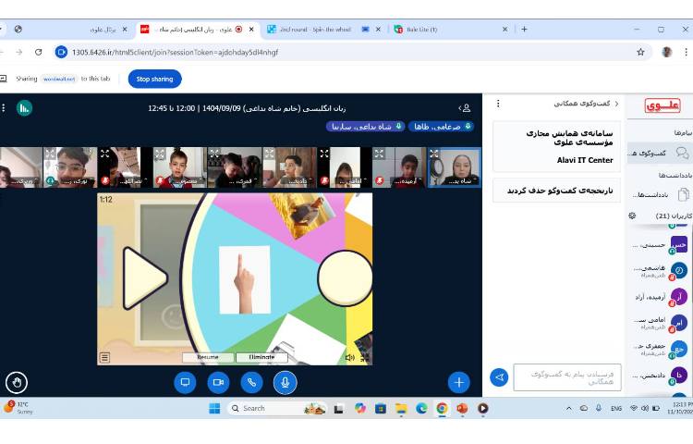The height and width of the screenshot is (444, 693).
Task: Click the Resume button on wheel game
Action: 208,357
